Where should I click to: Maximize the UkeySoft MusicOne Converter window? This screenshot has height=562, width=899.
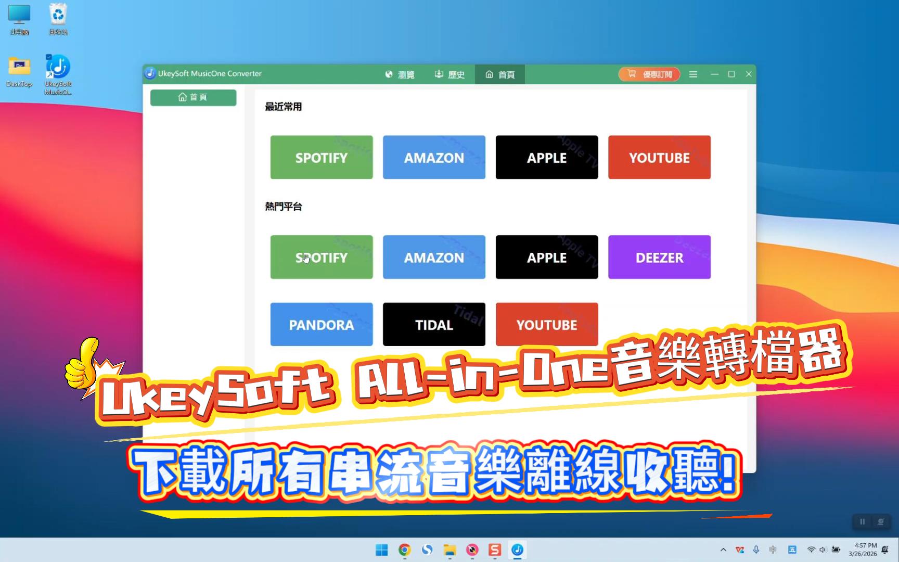[x=731, y=74]
